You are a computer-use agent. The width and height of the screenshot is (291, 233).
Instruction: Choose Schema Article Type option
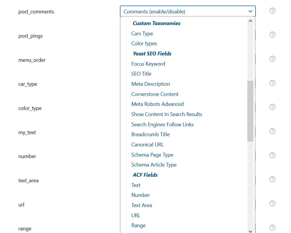tap(154, 165)
